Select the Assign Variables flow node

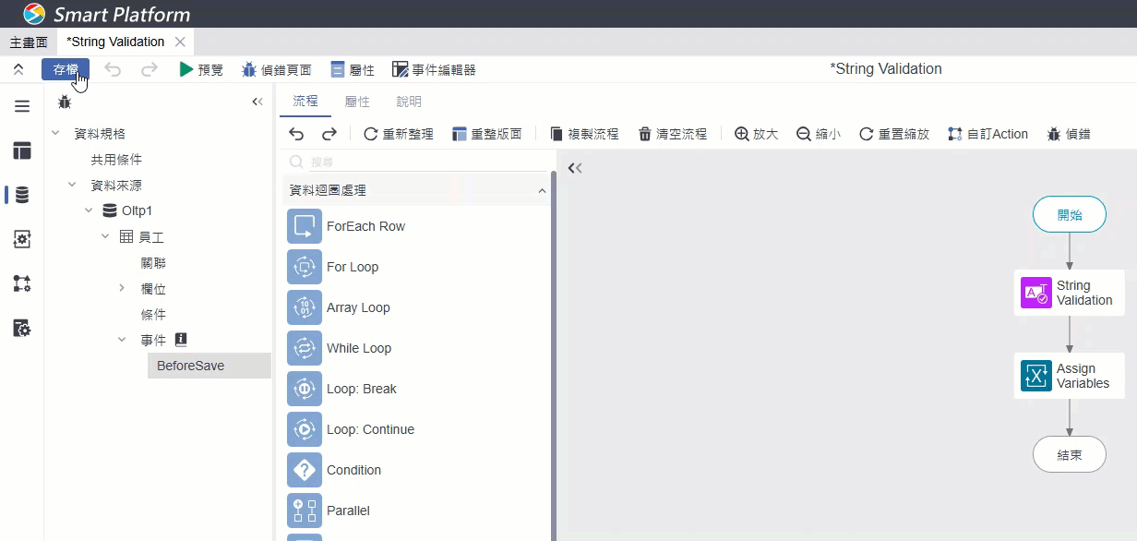(1070, 376)
